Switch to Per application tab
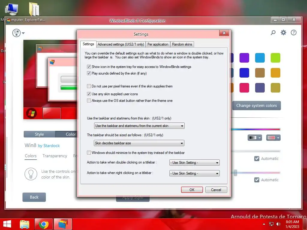This screenshot has height=230, width=307. point(158,44)
